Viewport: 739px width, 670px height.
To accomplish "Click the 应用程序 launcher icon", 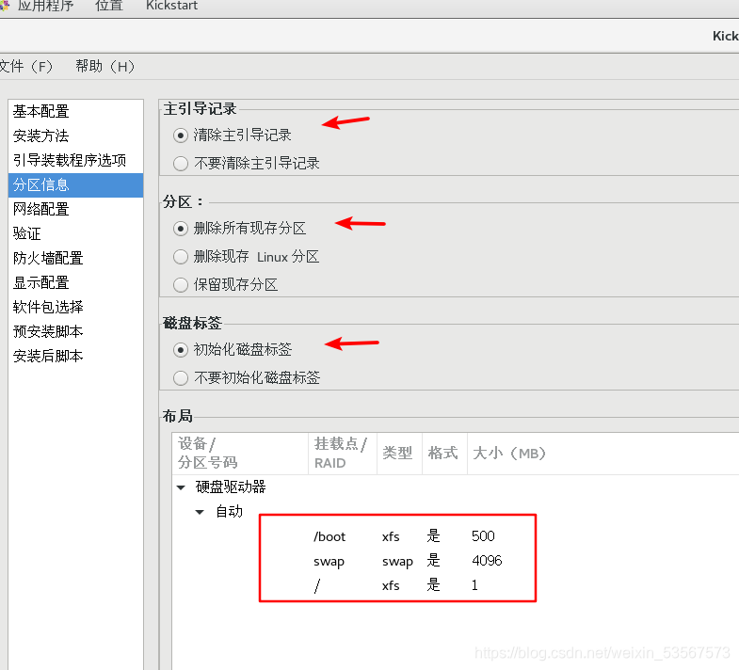I will (x=5, y=5).
